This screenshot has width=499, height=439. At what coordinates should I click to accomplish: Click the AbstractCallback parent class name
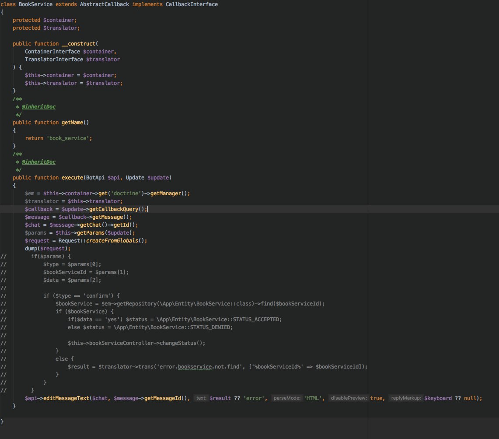[x=105, y=4]
